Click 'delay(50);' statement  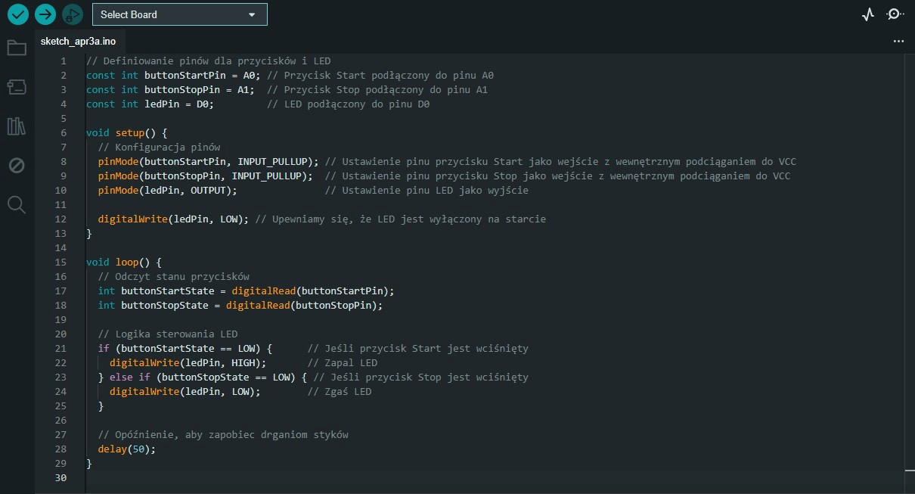coord(127,449)
